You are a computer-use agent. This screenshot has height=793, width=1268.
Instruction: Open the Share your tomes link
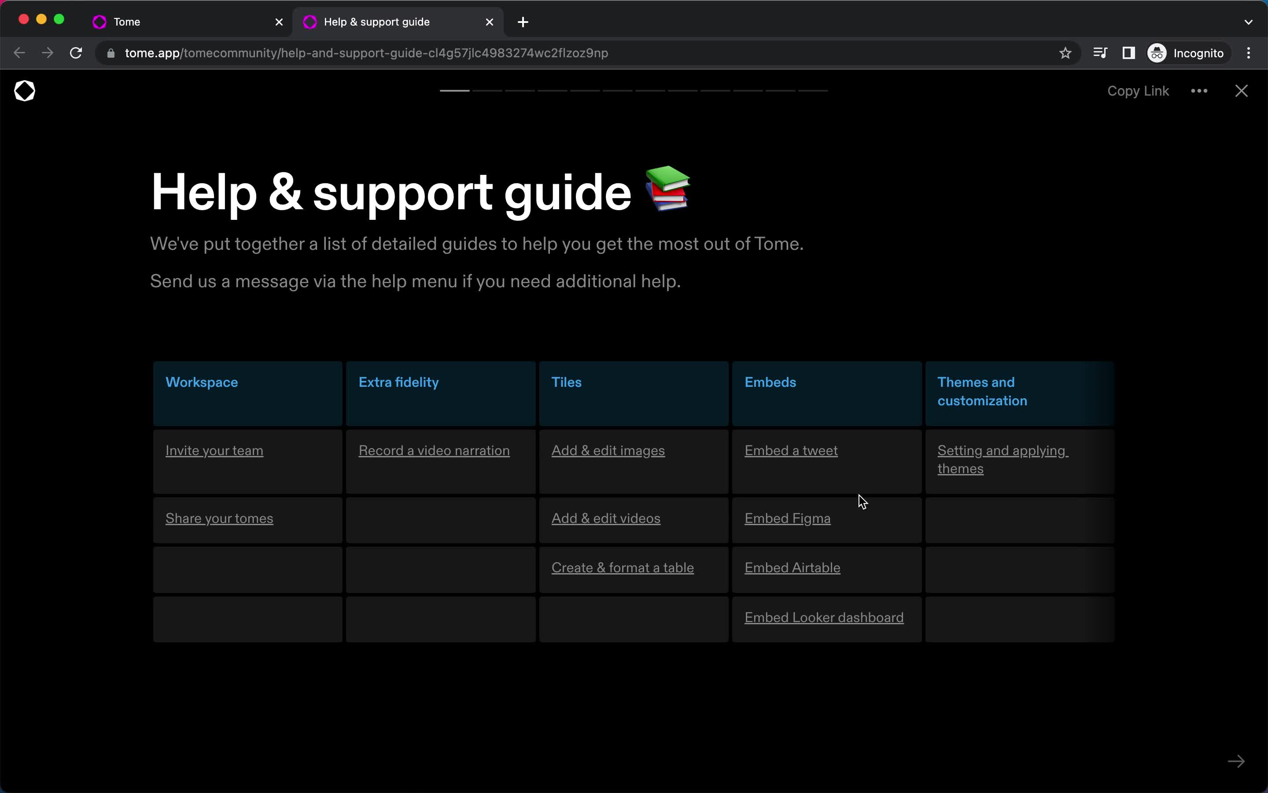[219, 518]
